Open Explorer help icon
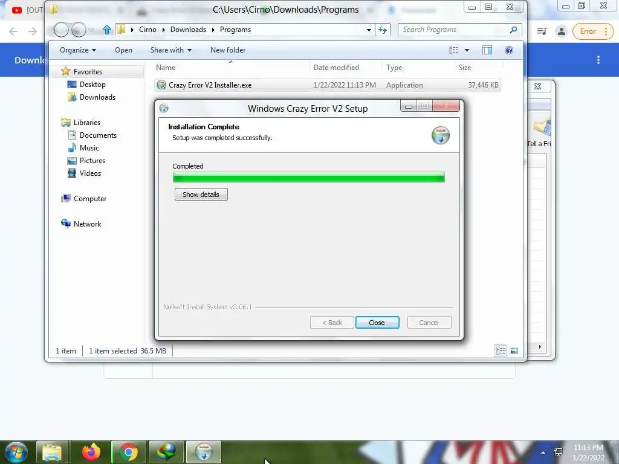This screenshot has height=464, width=619. 509,50
